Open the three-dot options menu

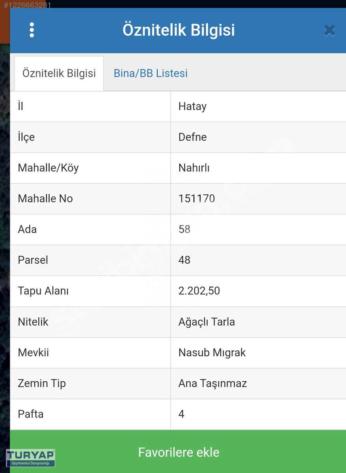tap(32, 30)
